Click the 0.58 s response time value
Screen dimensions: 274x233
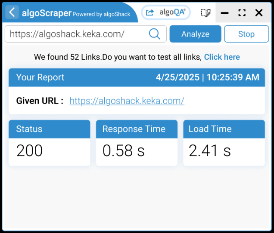pyautogui.click(x=123, y=151)
